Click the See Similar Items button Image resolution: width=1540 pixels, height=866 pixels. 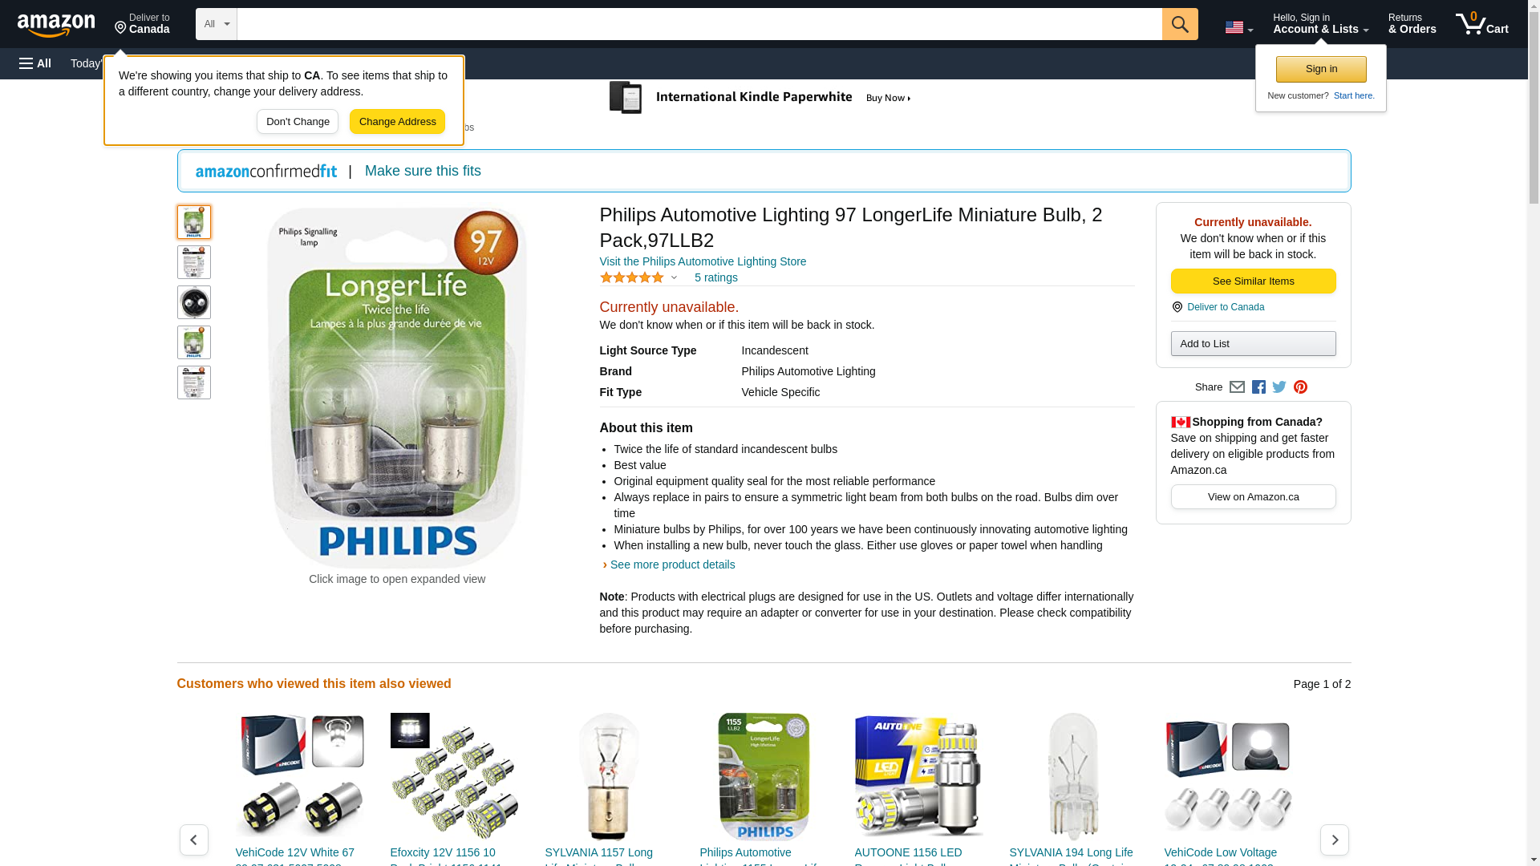tap(1253, 281)
